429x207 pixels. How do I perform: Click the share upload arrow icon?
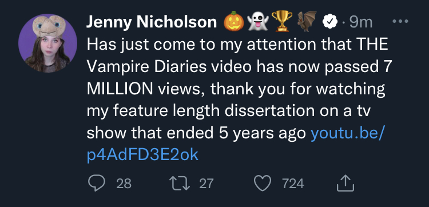345,183
